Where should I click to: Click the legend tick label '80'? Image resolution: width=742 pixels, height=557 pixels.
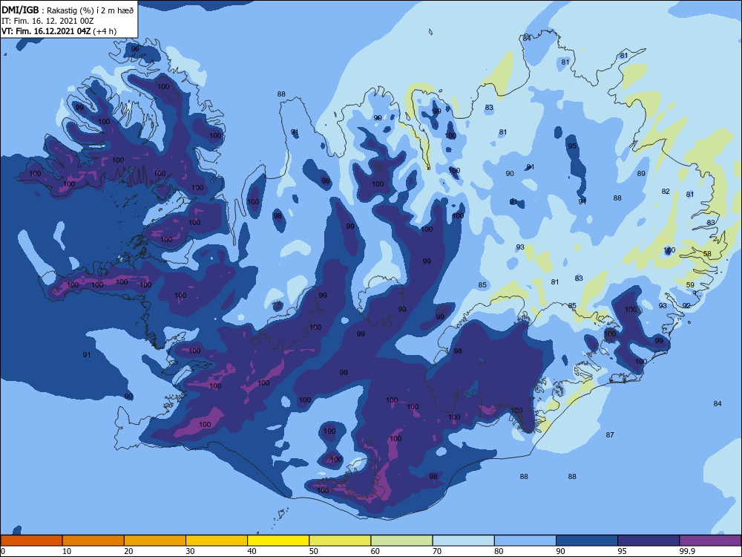[499, 551]
